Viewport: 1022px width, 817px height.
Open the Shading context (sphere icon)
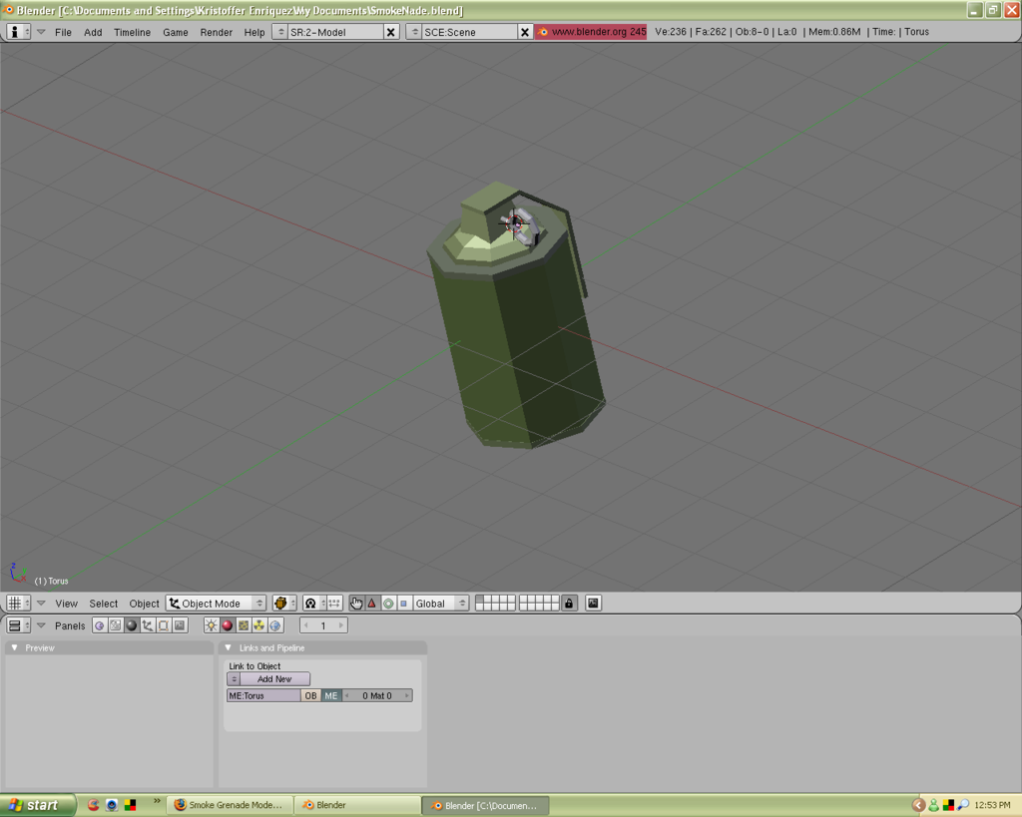tap(131, 625)
